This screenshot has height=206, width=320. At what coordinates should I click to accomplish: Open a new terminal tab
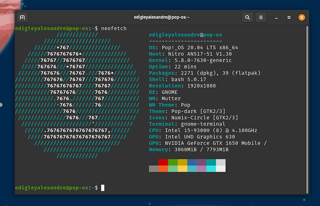tap(22, 18)
